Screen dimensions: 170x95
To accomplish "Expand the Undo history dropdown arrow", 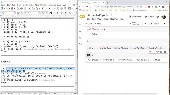I will (x=49, y=9).
